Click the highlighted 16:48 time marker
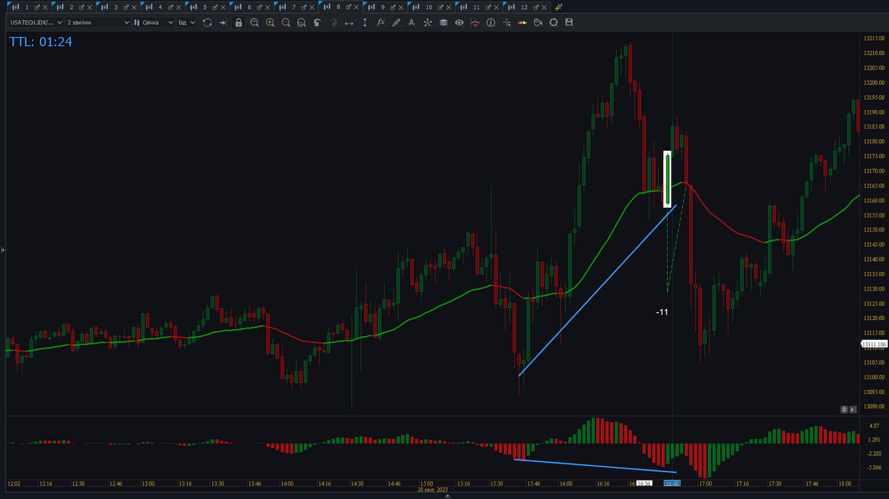The width and height of the screenshot is (889, 499). coord(672,484)
